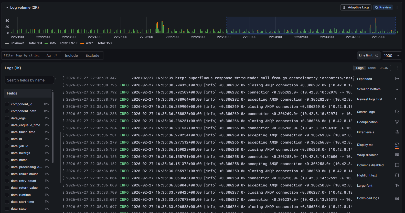Click the Expanded arrow icon
The width and height of the screenshot is (405, 213).
pyautogui.click(x=397, y=79)
